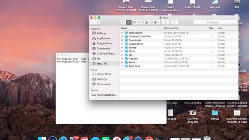Open Google Drive from sidebar favorites
This screenshot has width=249, height=140.
[104, 44]
